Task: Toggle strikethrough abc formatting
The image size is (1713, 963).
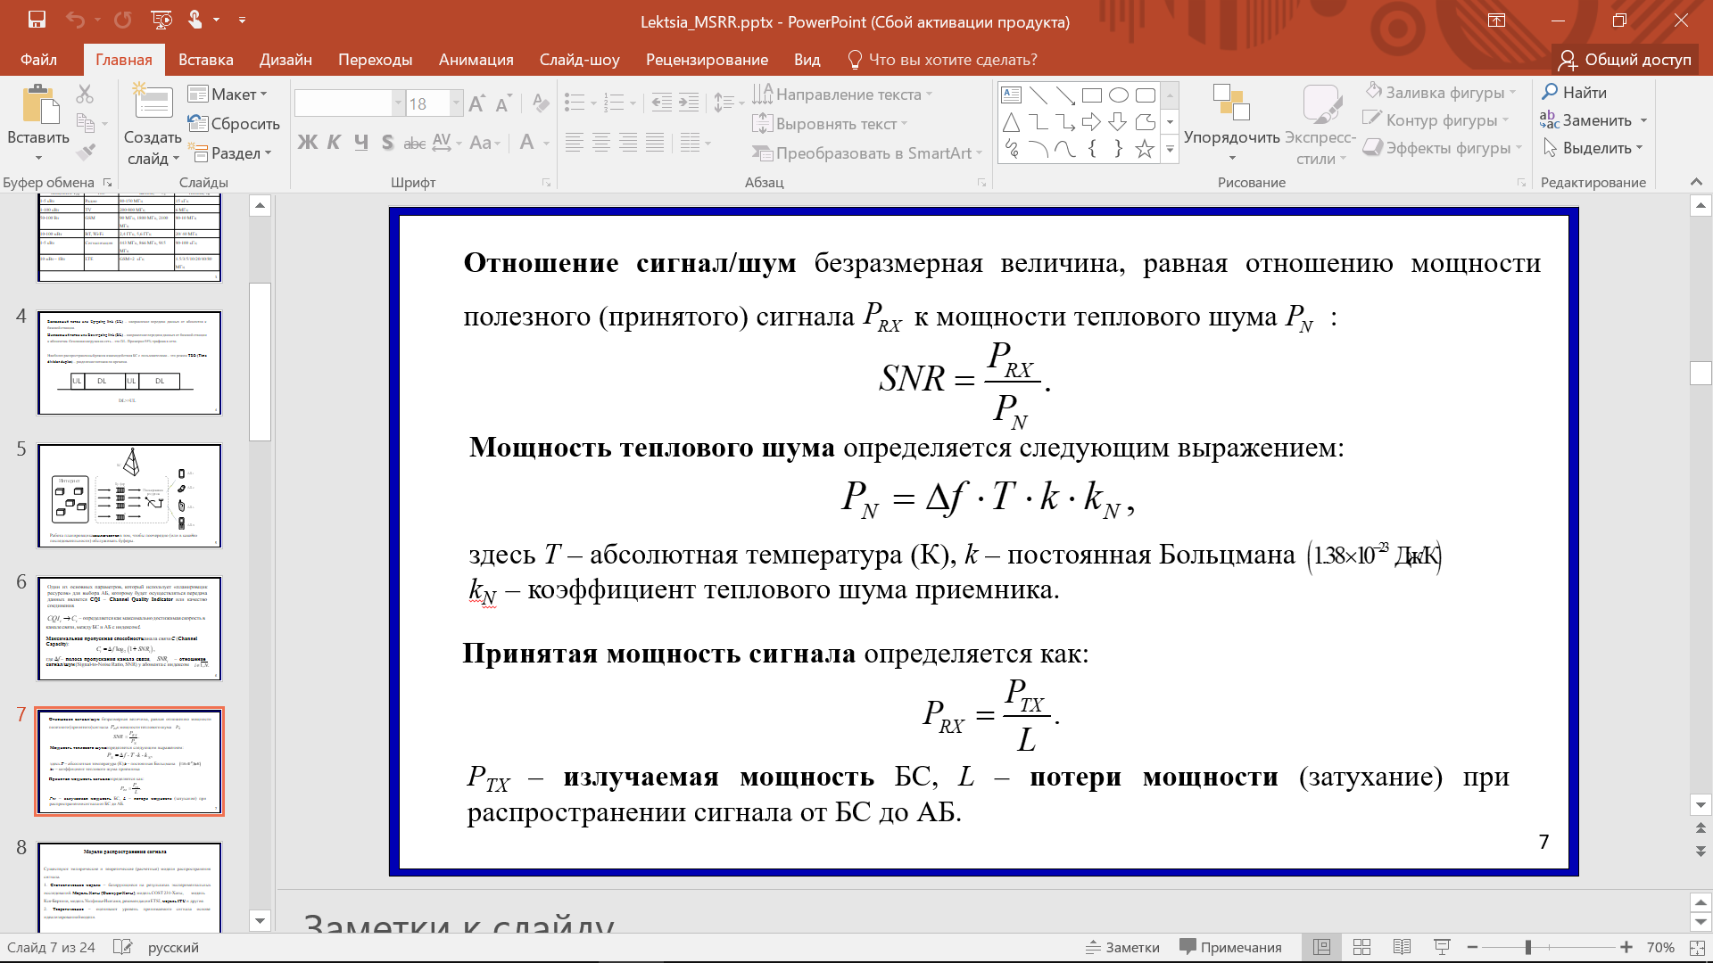Action: pos(414,142)
